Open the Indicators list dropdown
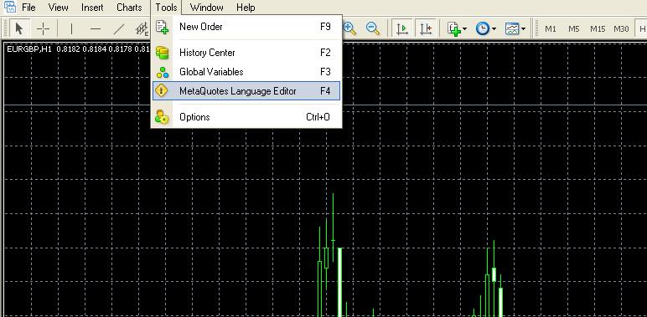Screen dimensions: 647x317 [458, 28]
